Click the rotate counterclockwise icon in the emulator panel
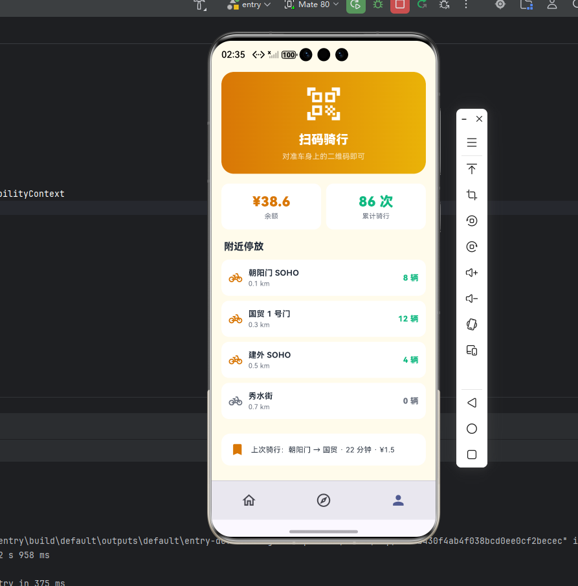The width and height of the screenshot is (578, 586). click(472, 221)
